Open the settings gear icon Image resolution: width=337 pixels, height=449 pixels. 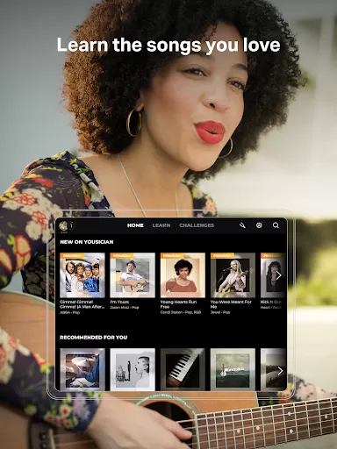pos(259,225)
